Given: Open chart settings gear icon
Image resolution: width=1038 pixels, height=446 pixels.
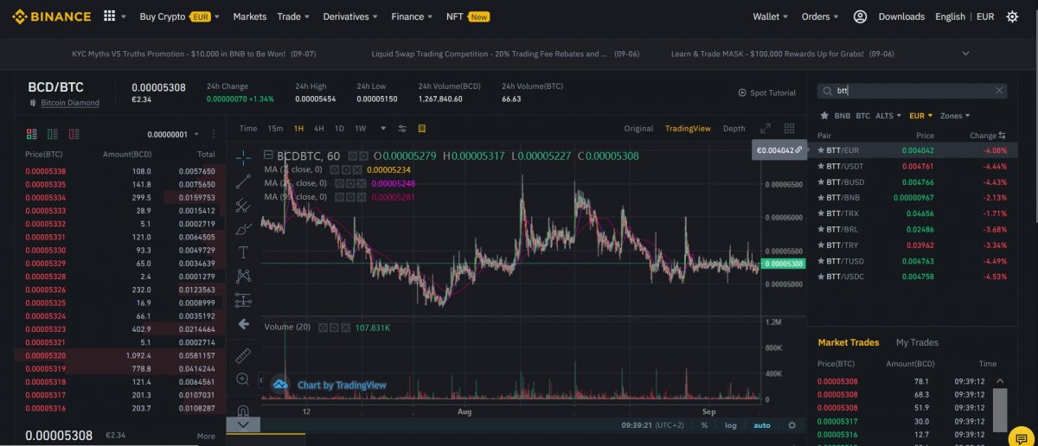Looking at the screenshot, I should point(791,425).
